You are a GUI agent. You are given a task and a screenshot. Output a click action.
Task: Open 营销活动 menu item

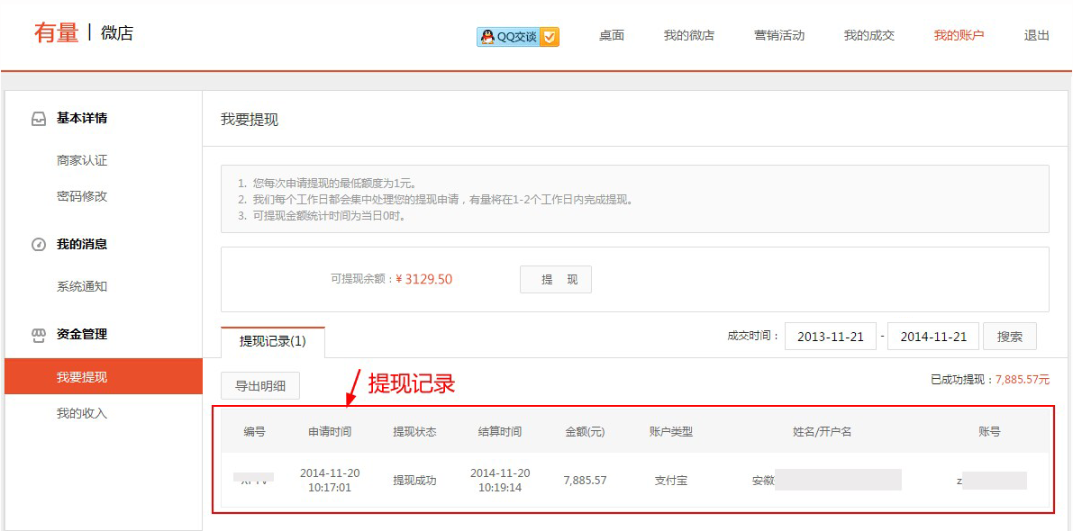779,35
